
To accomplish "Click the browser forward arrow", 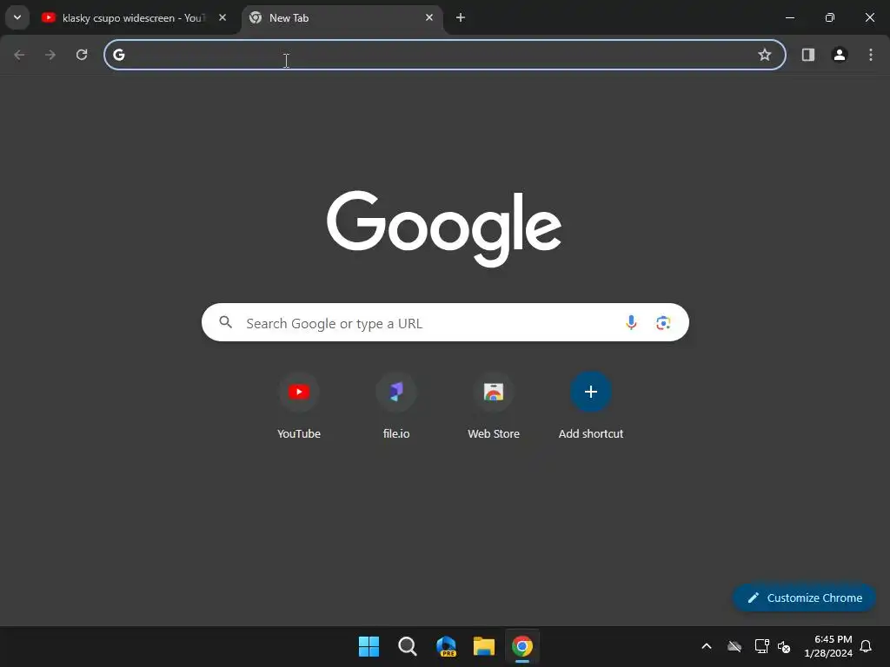I will (x=50, y=55).
